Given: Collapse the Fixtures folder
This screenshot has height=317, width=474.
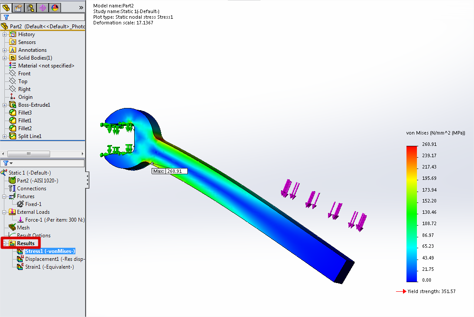Looking at the screenshot, I should point(5,196).
